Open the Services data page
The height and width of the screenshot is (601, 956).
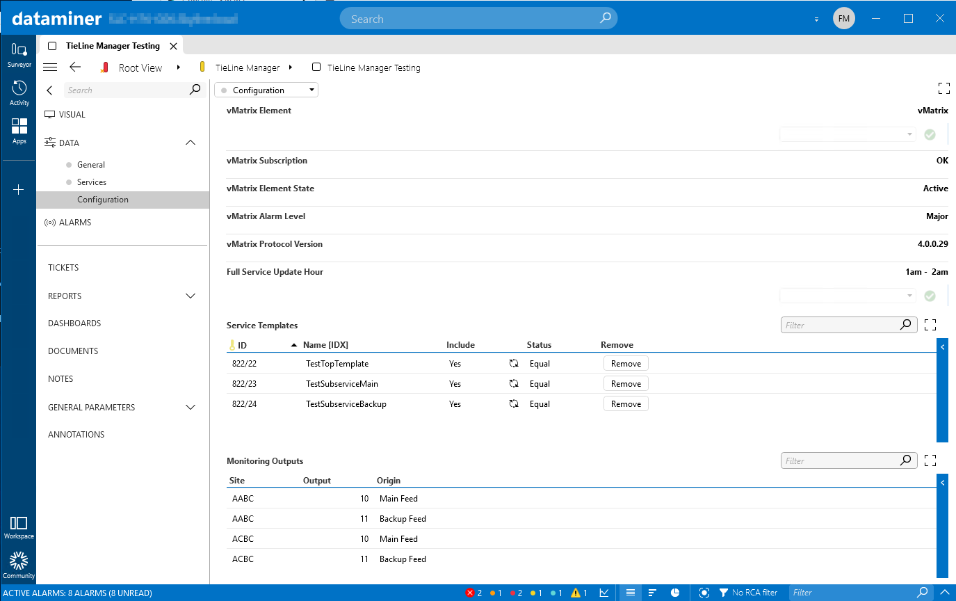click(x=92, y=182)
